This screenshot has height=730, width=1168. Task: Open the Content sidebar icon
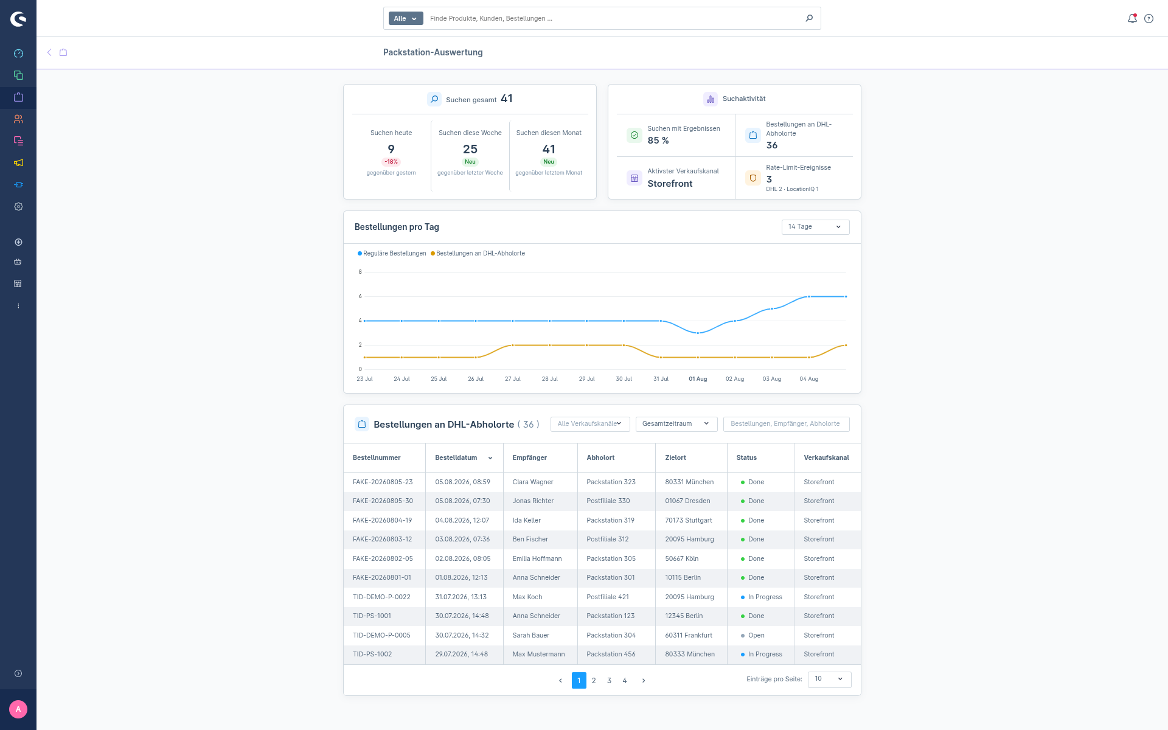coord(18,141)
